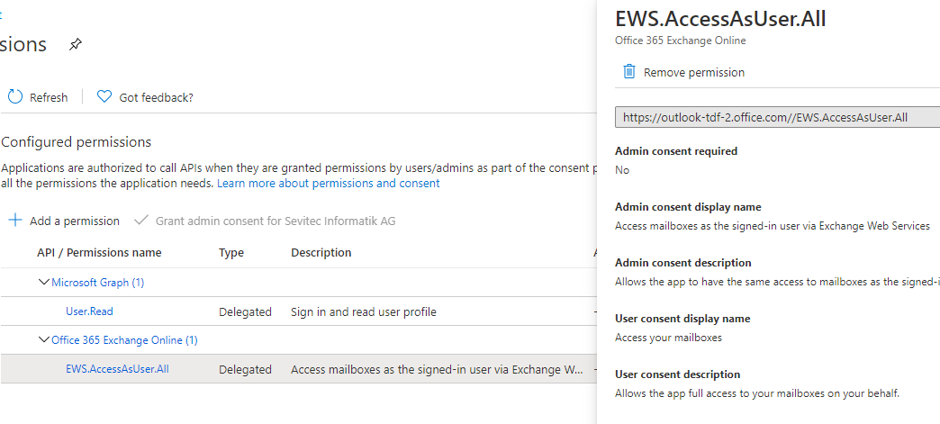This screenshot has width=940, height=424.
Task: Collapse the Office 365 Exchange Online chevron
Action: click(43, 340)
